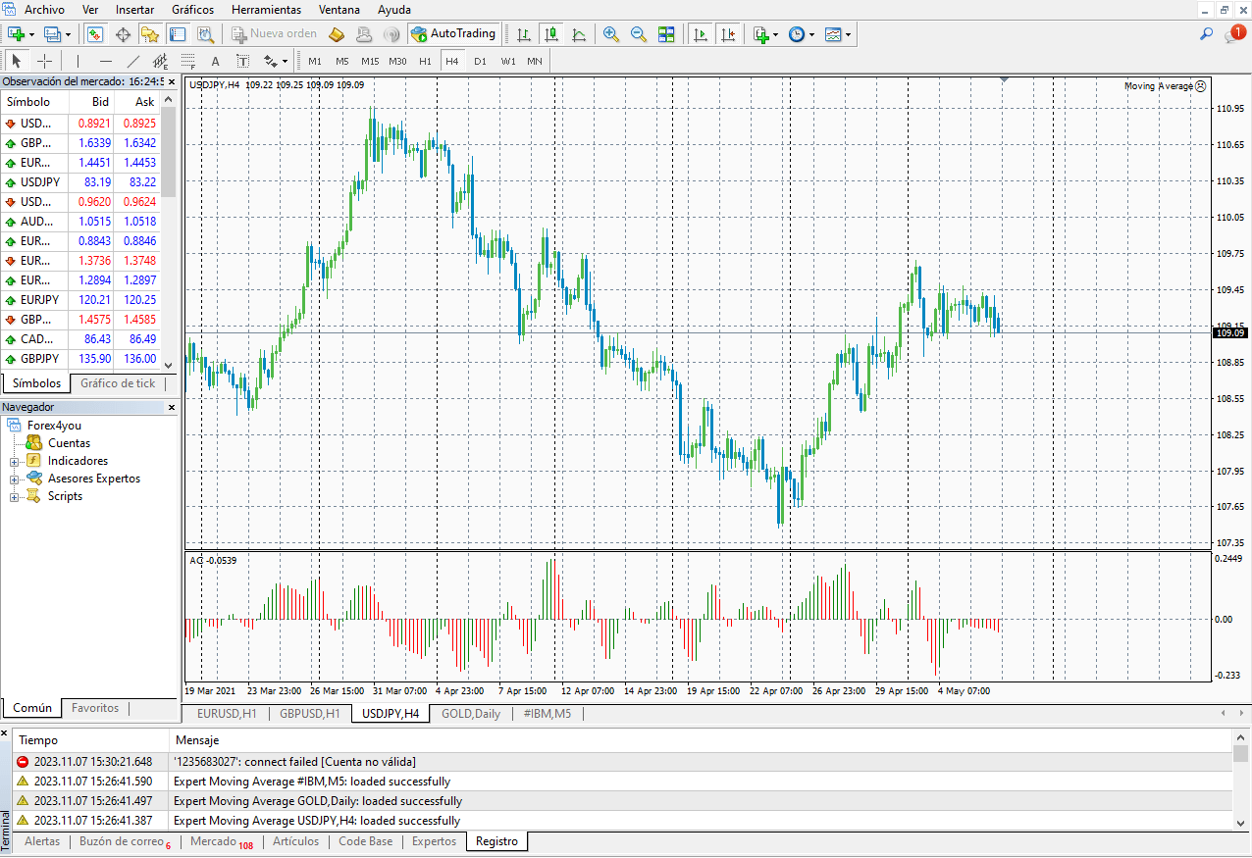The width and height of the screenshot is (1252, 858).
Task: Switch chart to line chart icon
Action: click(579, 34)
